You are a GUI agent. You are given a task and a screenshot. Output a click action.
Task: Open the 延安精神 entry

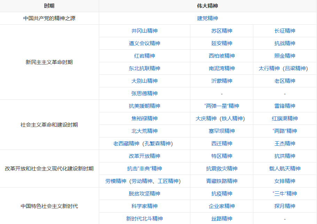click(x=222, y=43)
